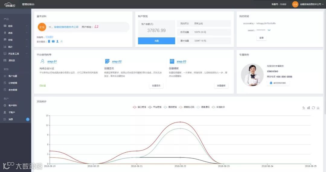Expand the 开发者工具 sidebar menu
Viewport: 326px width, 172px height.
coord(16,54)
